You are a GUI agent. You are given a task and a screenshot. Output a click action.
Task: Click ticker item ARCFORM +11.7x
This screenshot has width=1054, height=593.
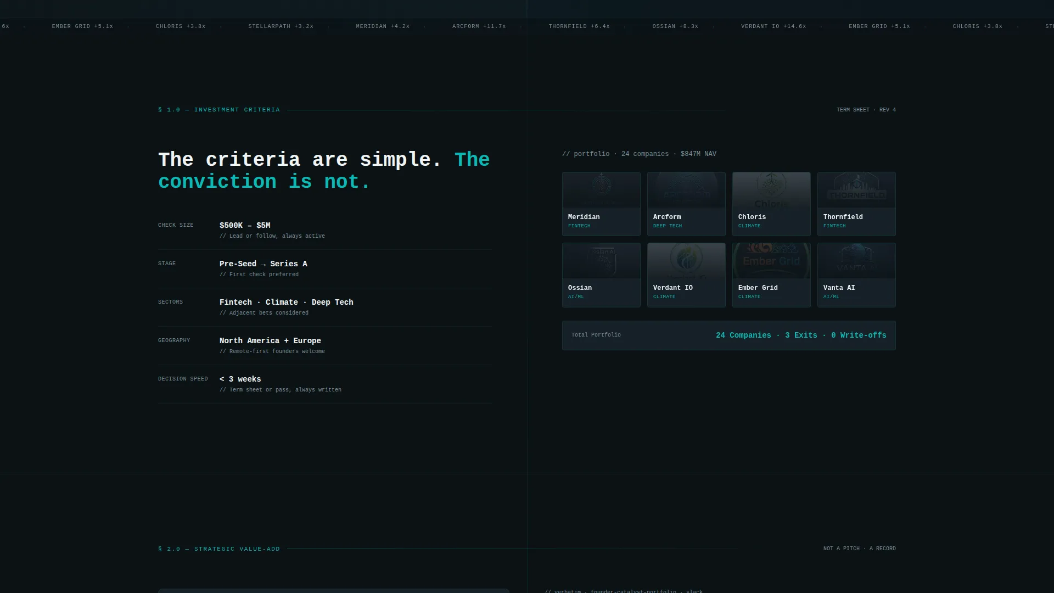point(479,26)
